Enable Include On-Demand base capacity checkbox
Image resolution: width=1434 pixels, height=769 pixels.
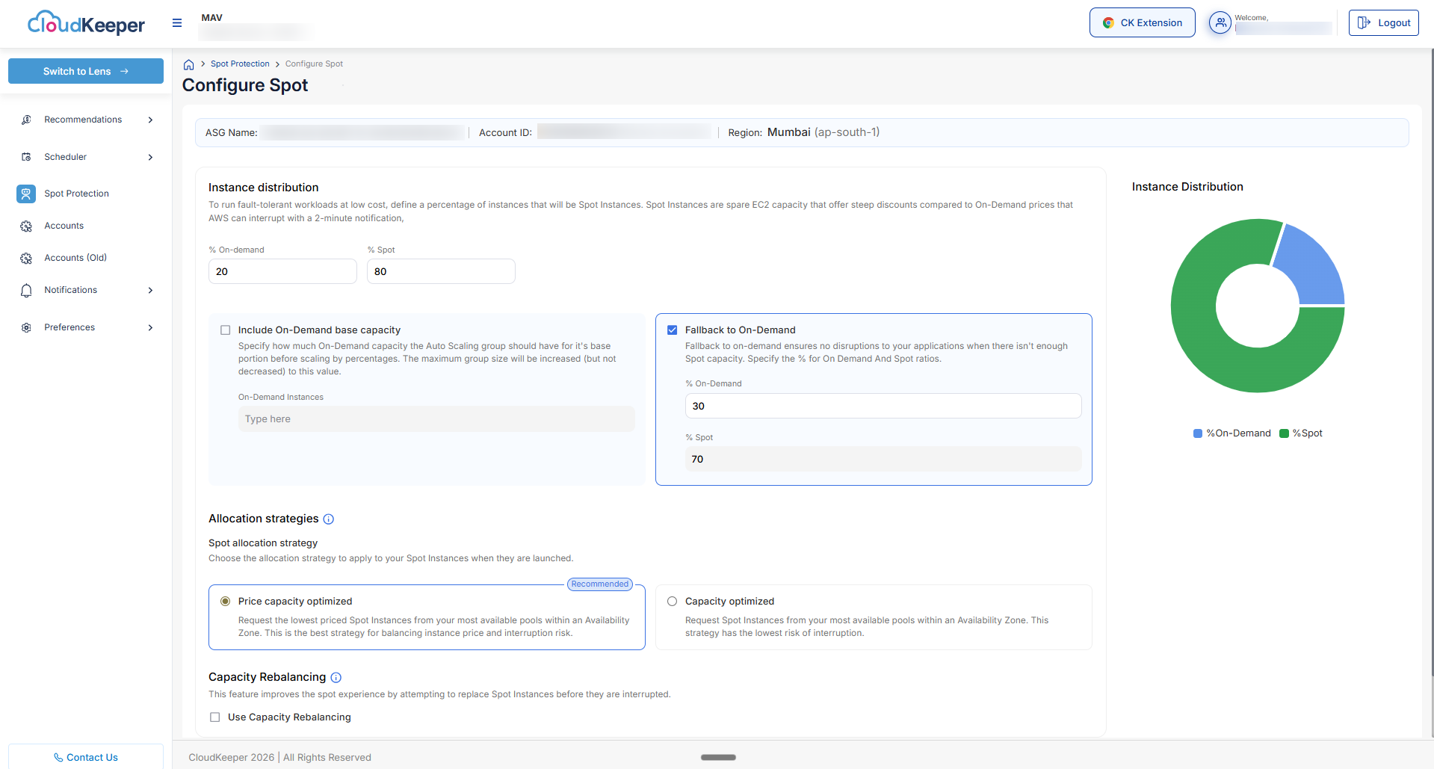[225, 330]
